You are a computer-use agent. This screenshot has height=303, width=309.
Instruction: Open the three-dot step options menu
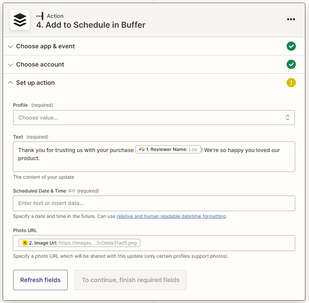click(291, 19)
